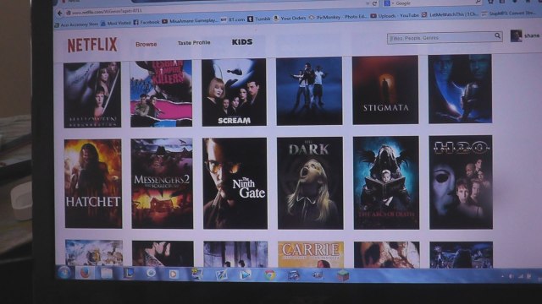Open the Acer Accessory Store bookmark
The image size is (542, 304).
(x=77, y=24)
